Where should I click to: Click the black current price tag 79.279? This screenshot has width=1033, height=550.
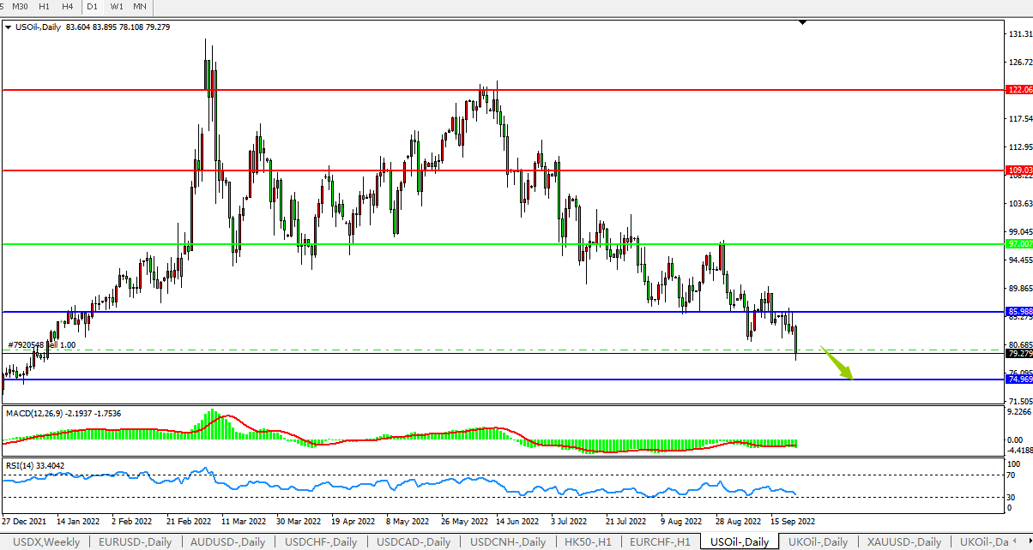point(1018,353)
